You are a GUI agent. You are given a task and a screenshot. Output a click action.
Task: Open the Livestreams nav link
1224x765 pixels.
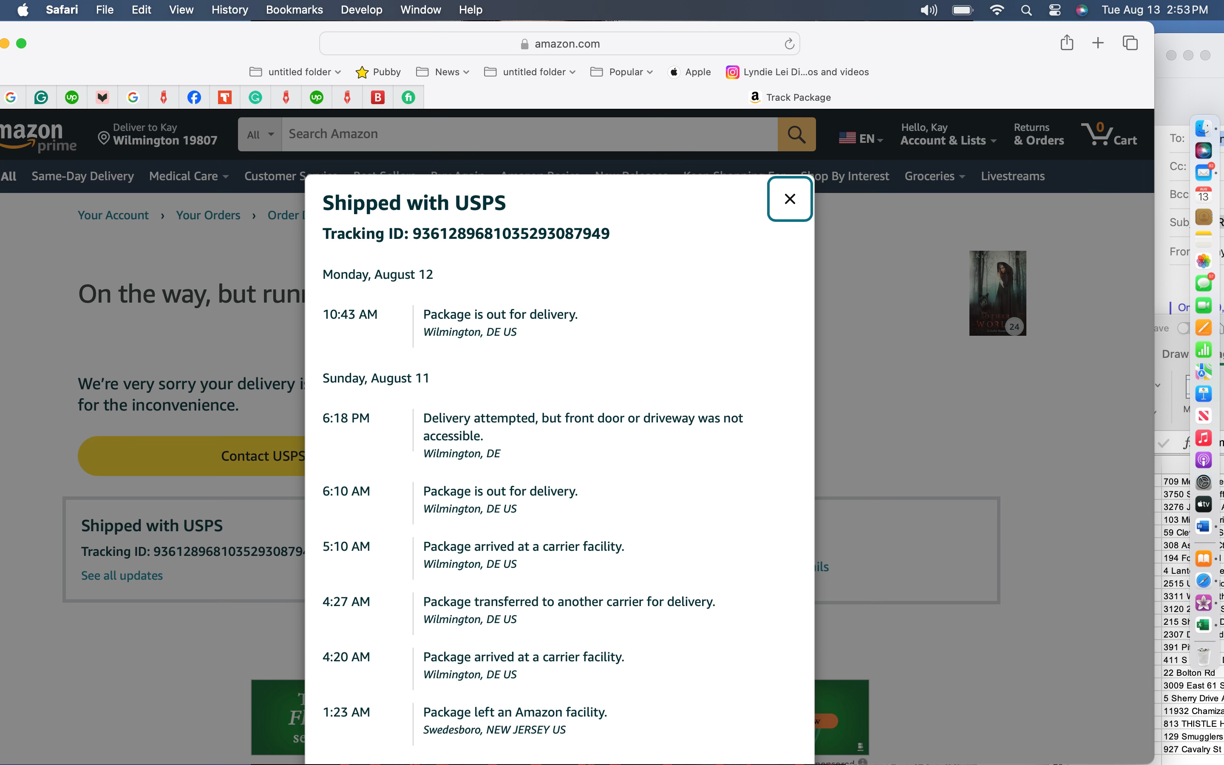1013,176
